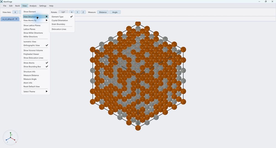The height and width of the screenshot is (148, 276).
Task: Select Reset Default View
Action: click(35, 87)
